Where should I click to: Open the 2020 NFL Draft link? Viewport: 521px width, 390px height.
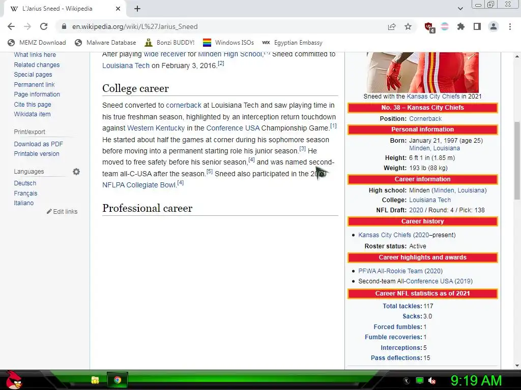click(x=416, y=210)
